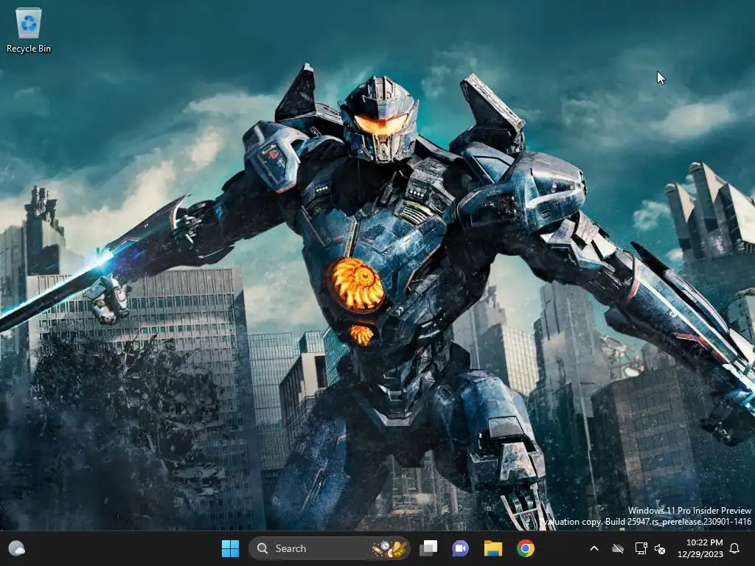Open the weather widget on the taskbar
This screenshot has height=566, width=755.
17,548
